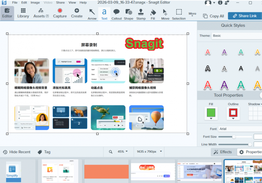Start a new Capture

(60, 13)
